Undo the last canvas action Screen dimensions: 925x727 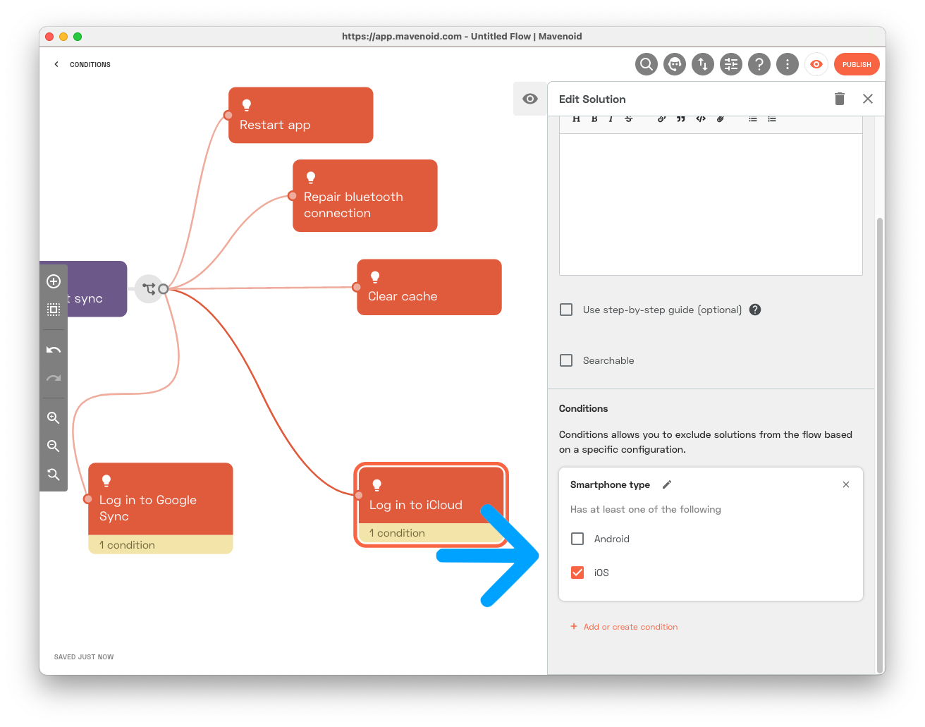54,350
